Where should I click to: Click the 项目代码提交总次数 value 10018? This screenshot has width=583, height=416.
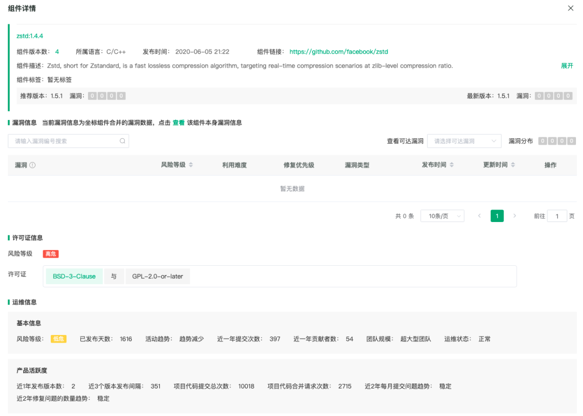[247, 387]
